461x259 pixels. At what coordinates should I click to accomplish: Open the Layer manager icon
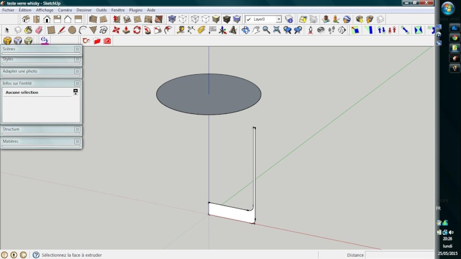pyautogui.click(x=289, y=20)
